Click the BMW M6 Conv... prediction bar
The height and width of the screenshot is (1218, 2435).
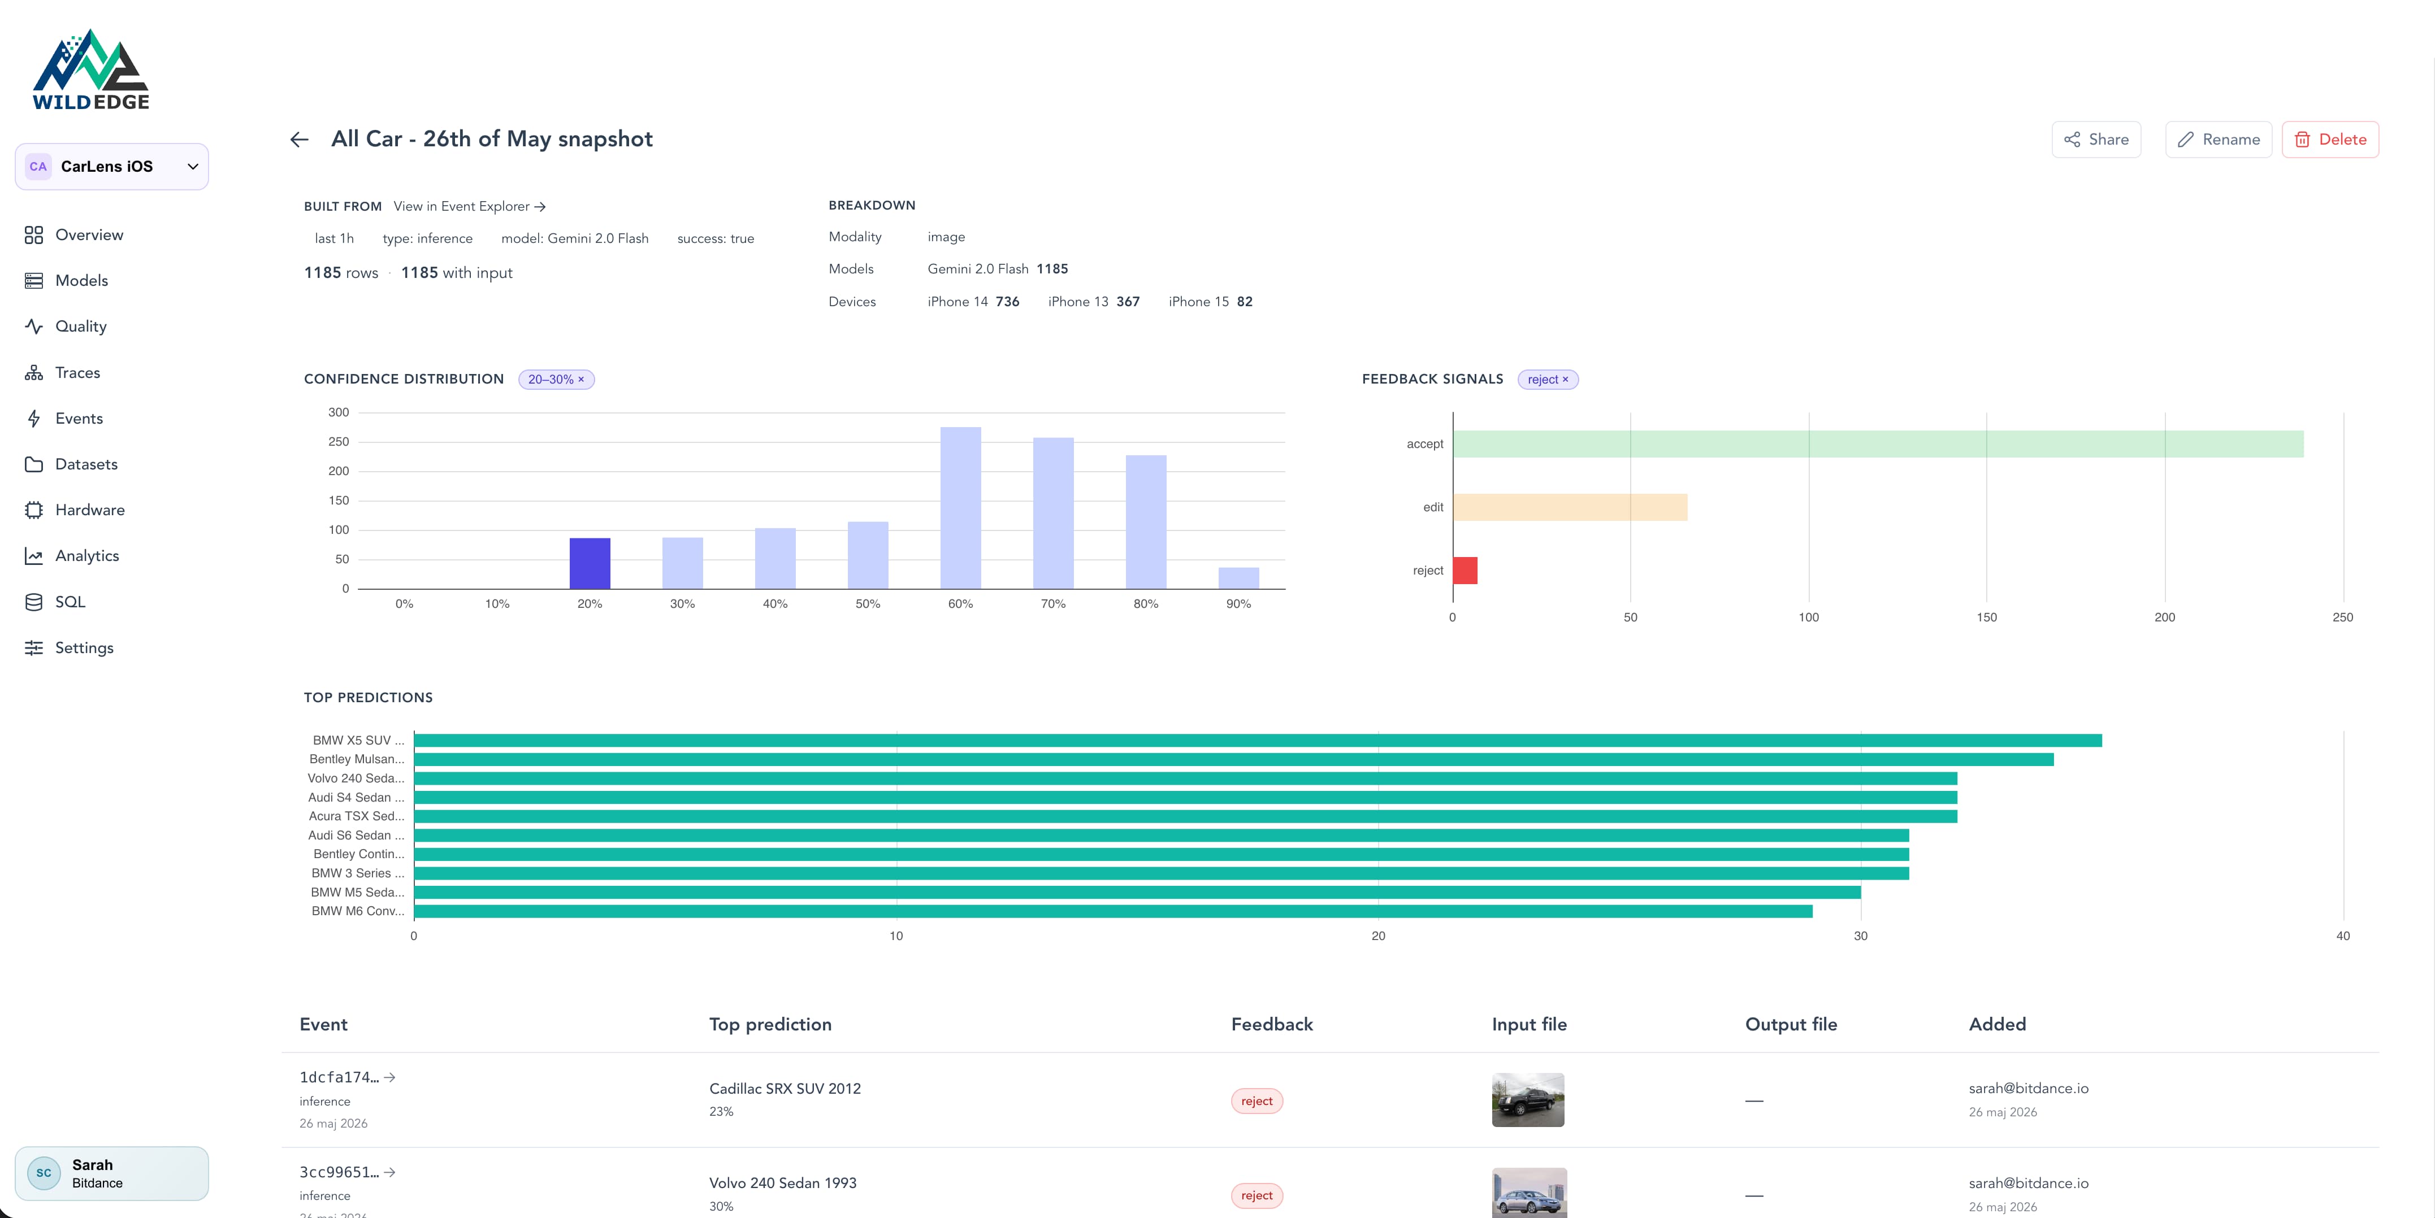[1113, 911]
